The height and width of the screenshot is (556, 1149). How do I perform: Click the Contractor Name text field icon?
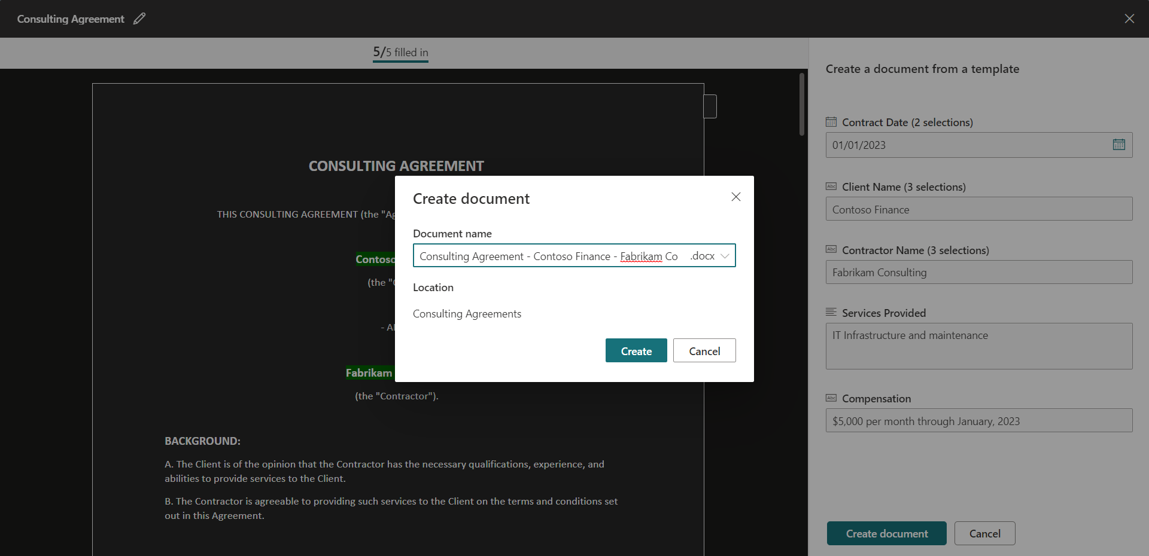tap(831, 250)
